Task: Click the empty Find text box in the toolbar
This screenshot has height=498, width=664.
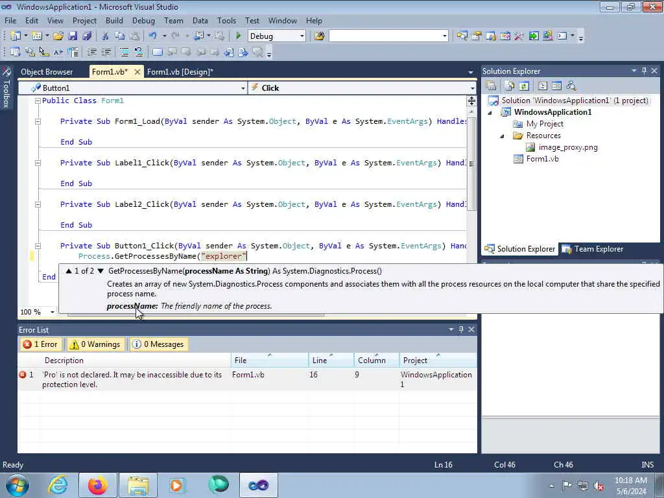Action: pos(385,36)
